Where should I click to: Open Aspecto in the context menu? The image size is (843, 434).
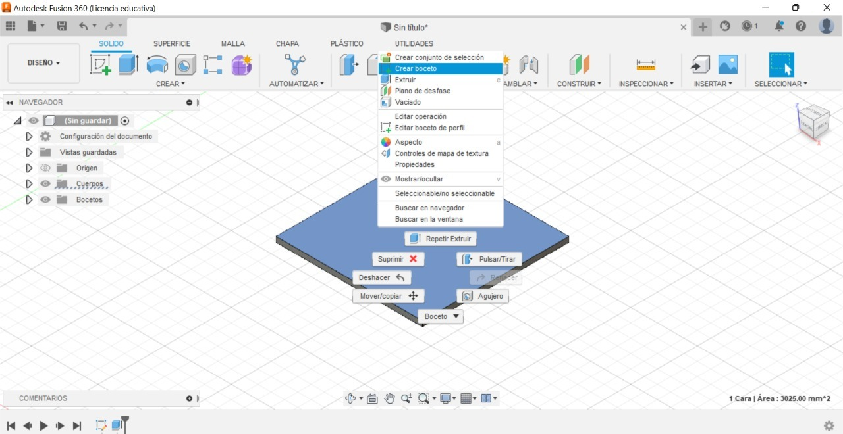[441, 142]
